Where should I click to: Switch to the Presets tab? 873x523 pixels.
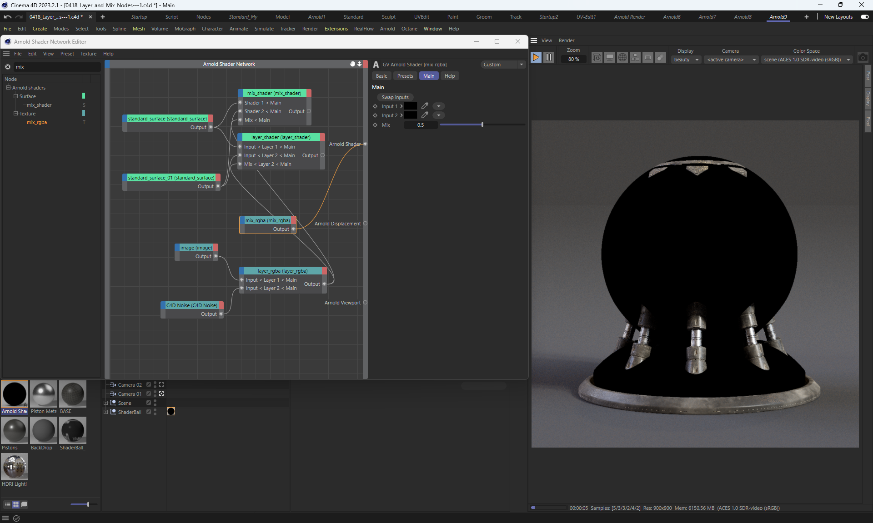(405, 76)
